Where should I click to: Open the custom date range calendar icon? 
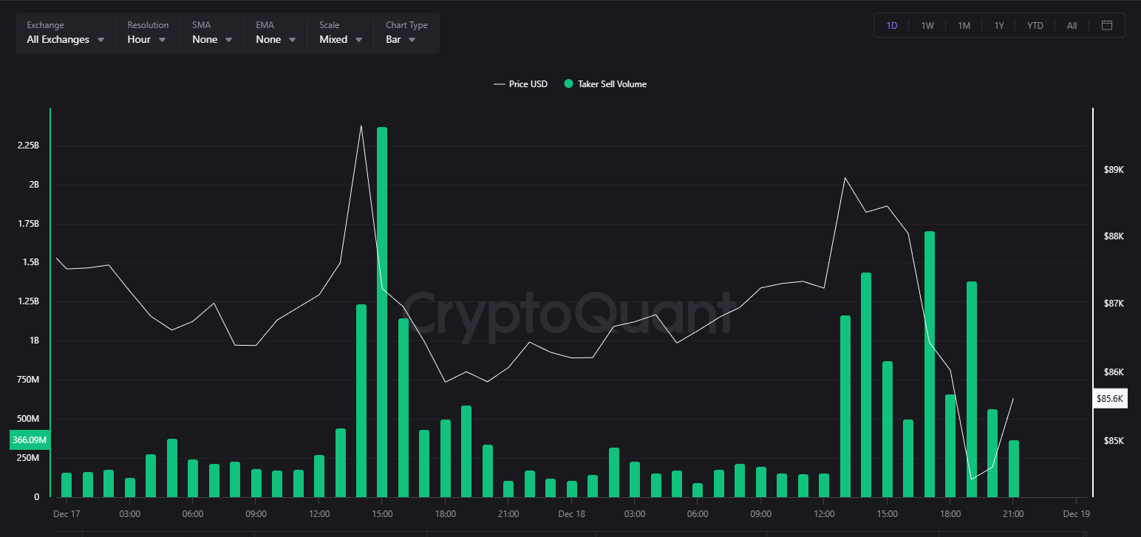point(1106,24)
